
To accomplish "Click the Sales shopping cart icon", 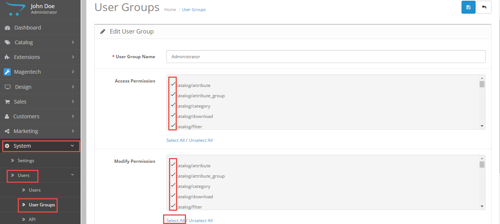I will [7, 102].
